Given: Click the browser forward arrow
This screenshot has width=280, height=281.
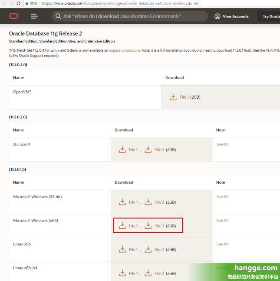Looking at the screenshot, I should pos(11,3).
